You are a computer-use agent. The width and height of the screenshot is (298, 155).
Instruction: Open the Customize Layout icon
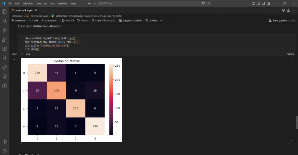(x=253, y=3)
